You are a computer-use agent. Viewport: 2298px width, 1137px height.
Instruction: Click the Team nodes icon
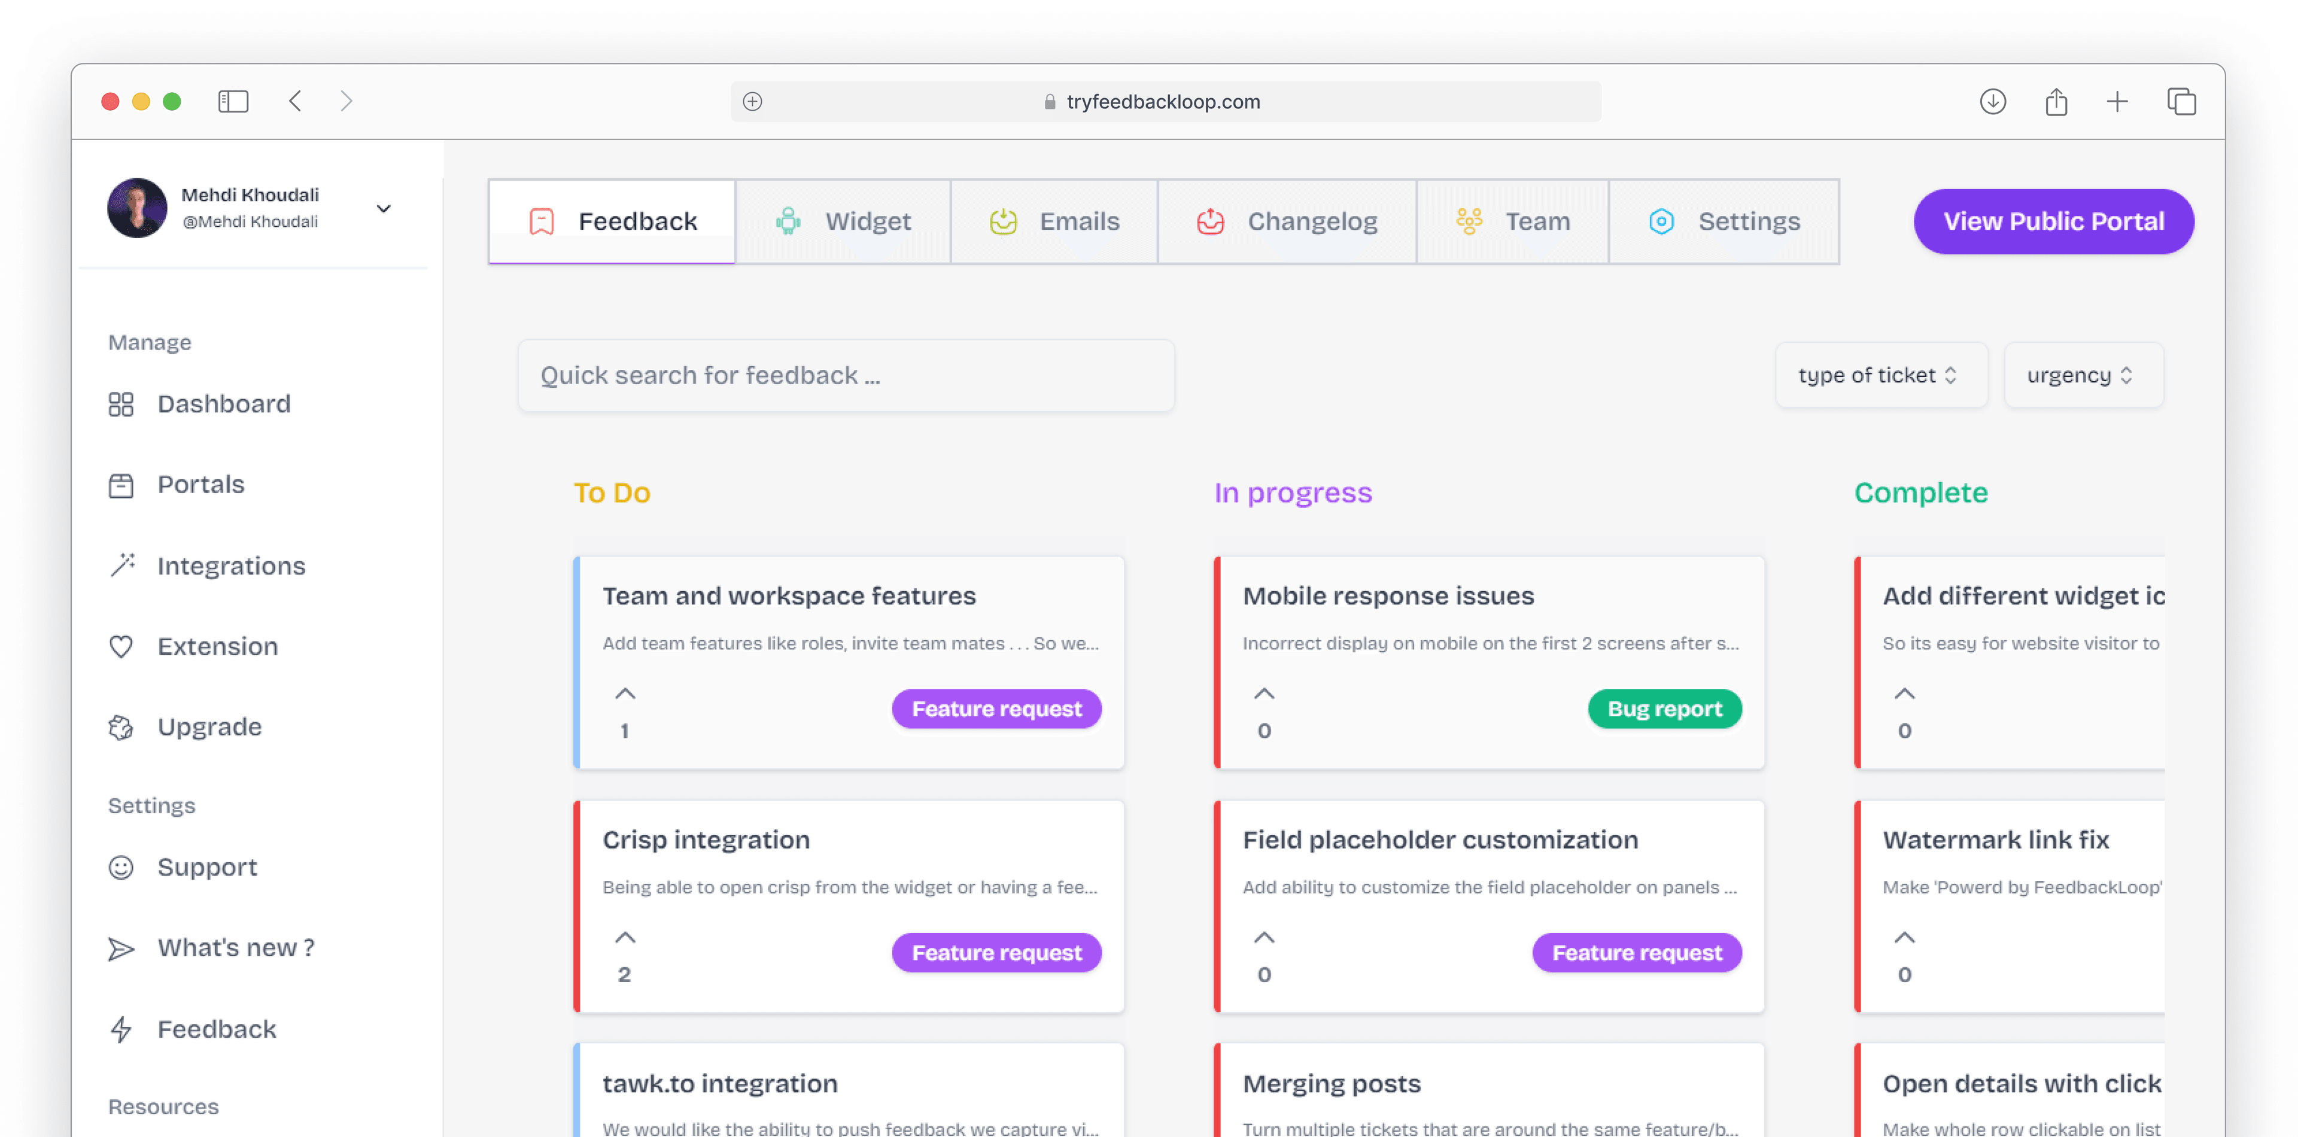coord(1467,221)
